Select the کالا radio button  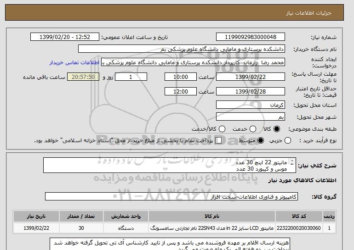[x=277, y=129]
